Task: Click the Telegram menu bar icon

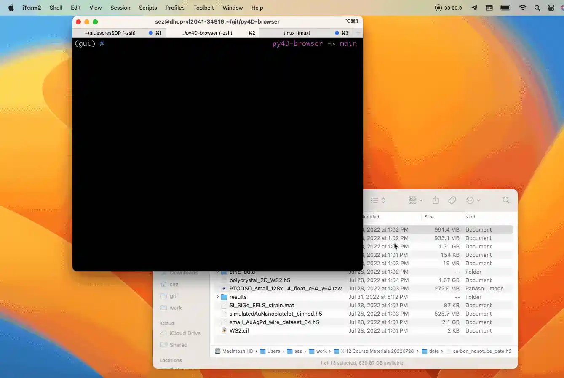Action: click(x=474, y=8)
